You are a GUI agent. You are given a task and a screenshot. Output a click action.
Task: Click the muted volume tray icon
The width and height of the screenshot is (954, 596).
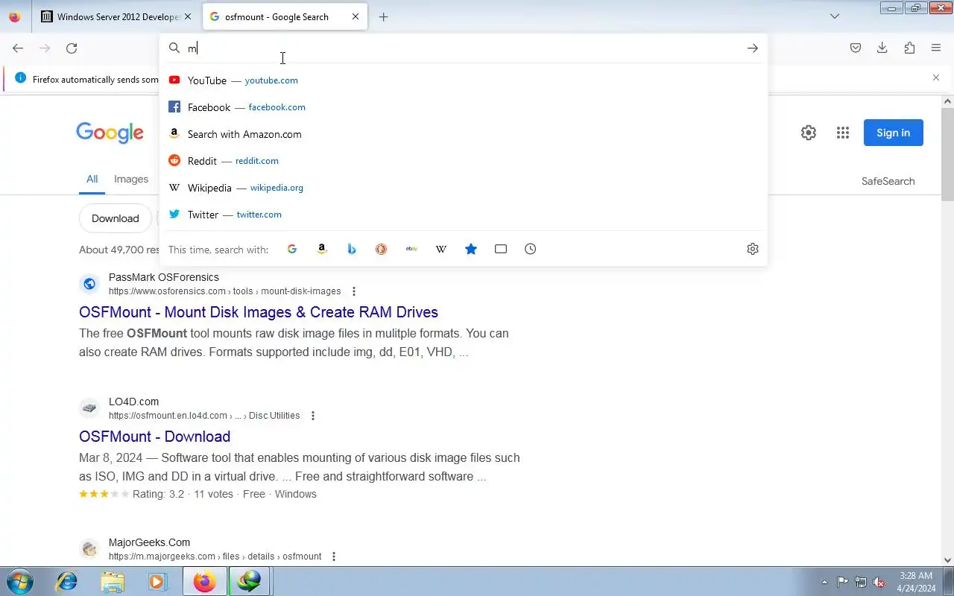[879, 582]
